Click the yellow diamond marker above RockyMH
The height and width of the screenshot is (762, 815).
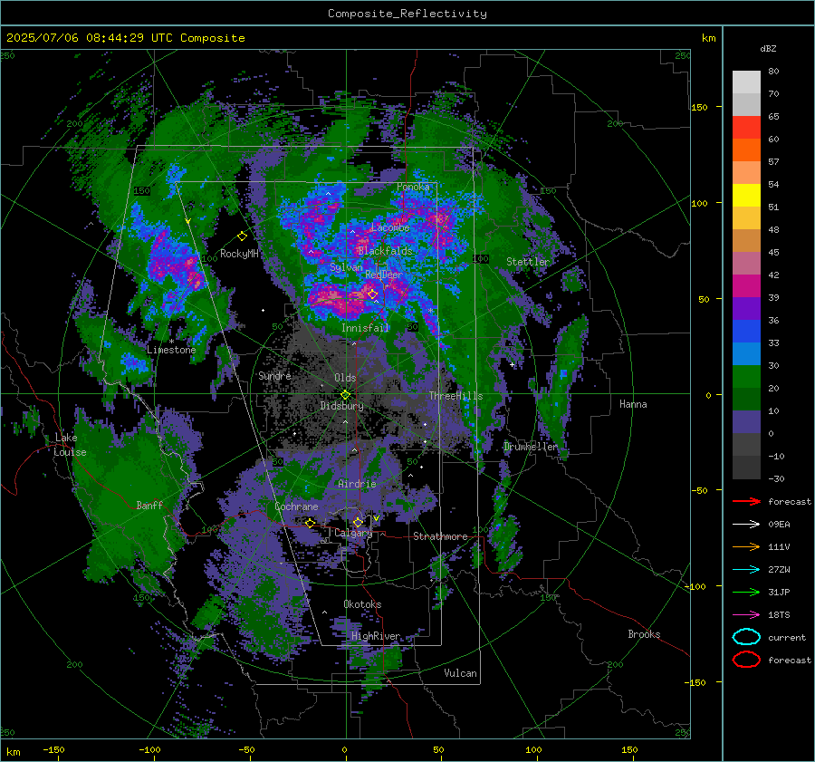point(242,236)
